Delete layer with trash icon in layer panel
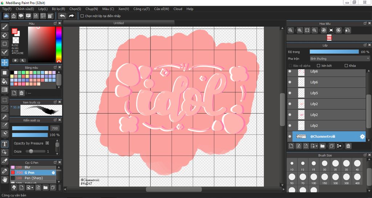The width and height of the screenshot is (372, 198). pos(348,146)
